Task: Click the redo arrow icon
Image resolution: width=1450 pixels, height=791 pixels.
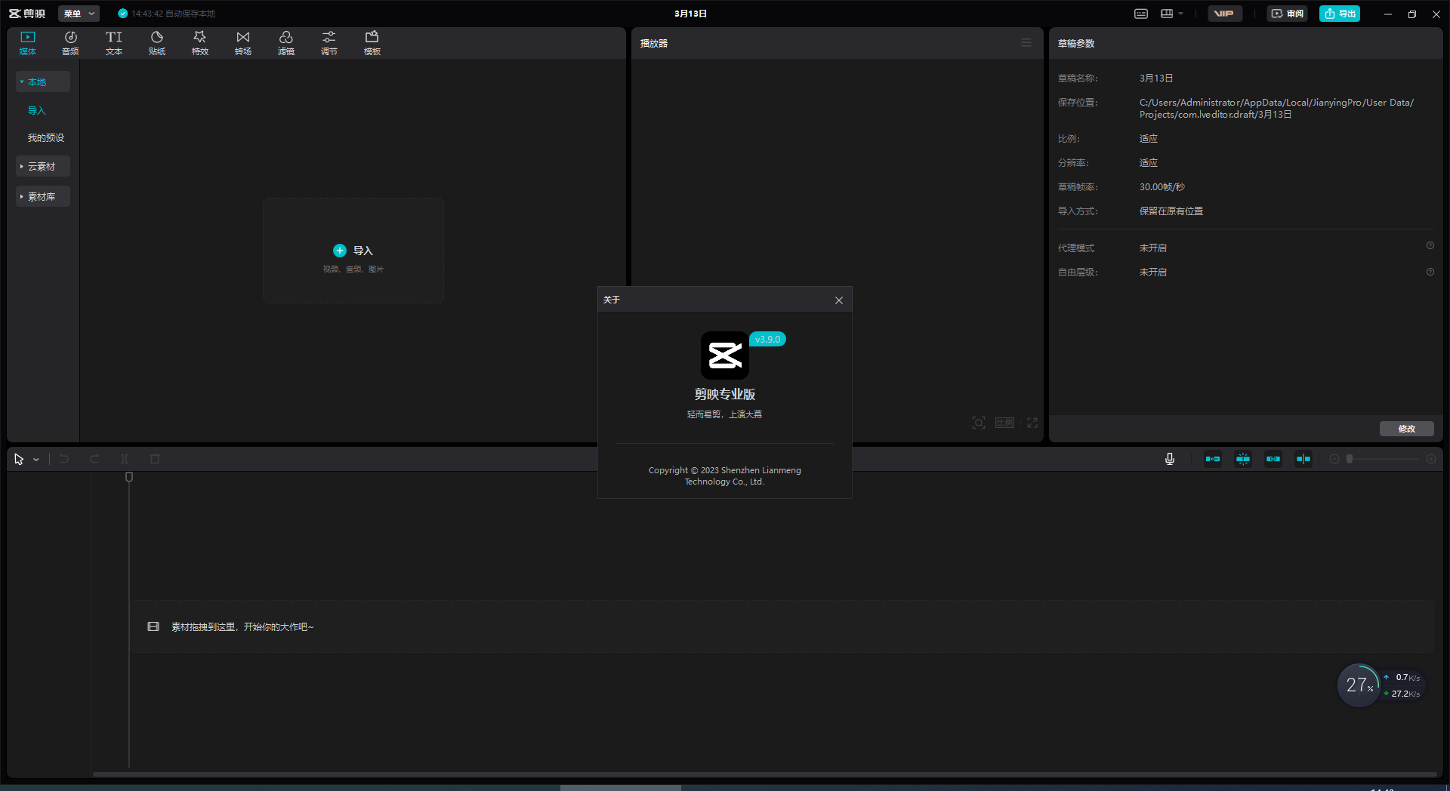Action: [x=94, y=459]
